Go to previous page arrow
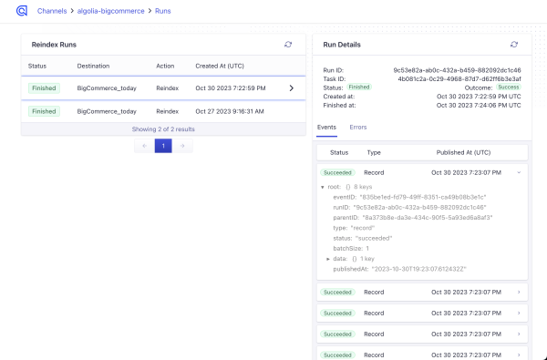The image size is (547, 360). pos(144,146)
